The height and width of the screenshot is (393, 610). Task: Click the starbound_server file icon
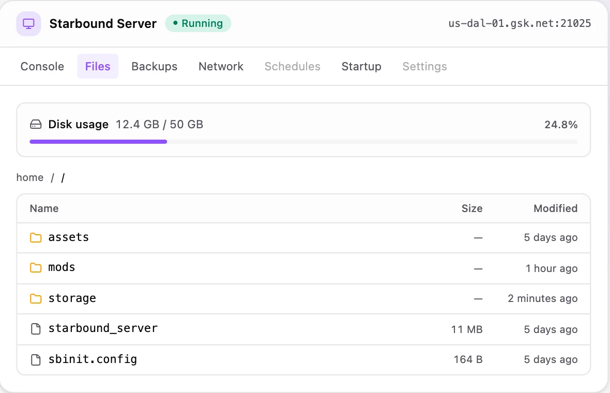36,329
